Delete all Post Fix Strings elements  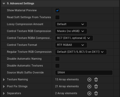point(96,87)
